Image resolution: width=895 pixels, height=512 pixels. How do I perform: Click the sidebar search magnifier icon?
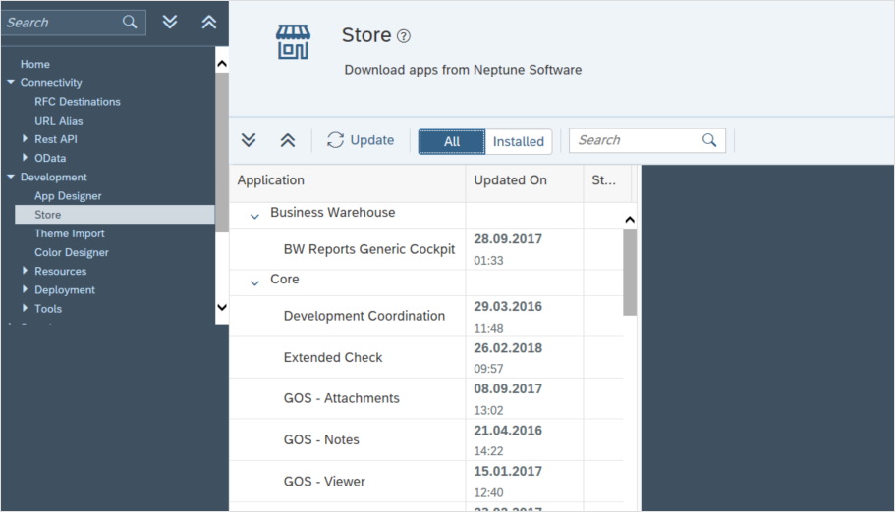click(130, 23)
